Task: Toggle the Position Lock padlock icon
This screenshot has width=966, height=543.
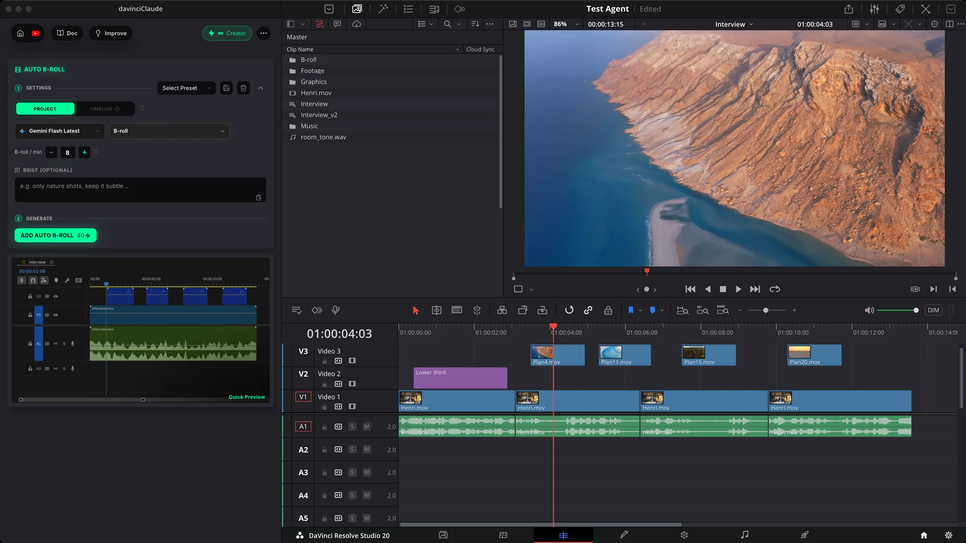Action: coord(608,310)
